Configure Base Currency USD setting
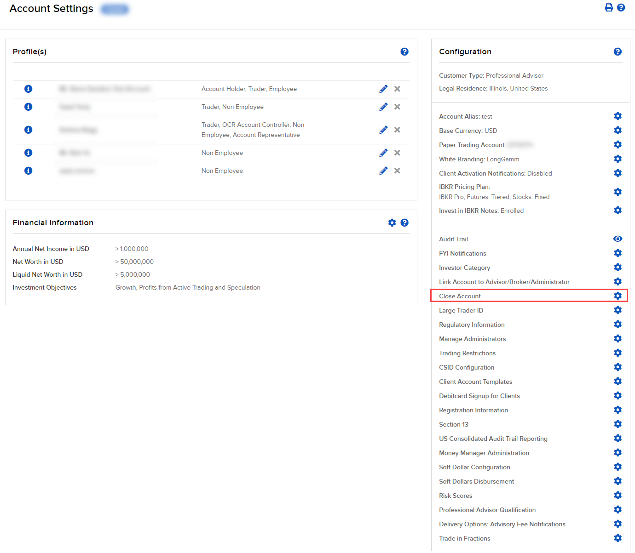635x553 pixels. [618, 130]
